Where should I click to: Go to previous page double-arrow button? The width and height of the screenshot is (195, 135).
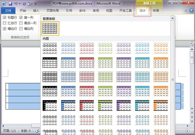point(192,113)
